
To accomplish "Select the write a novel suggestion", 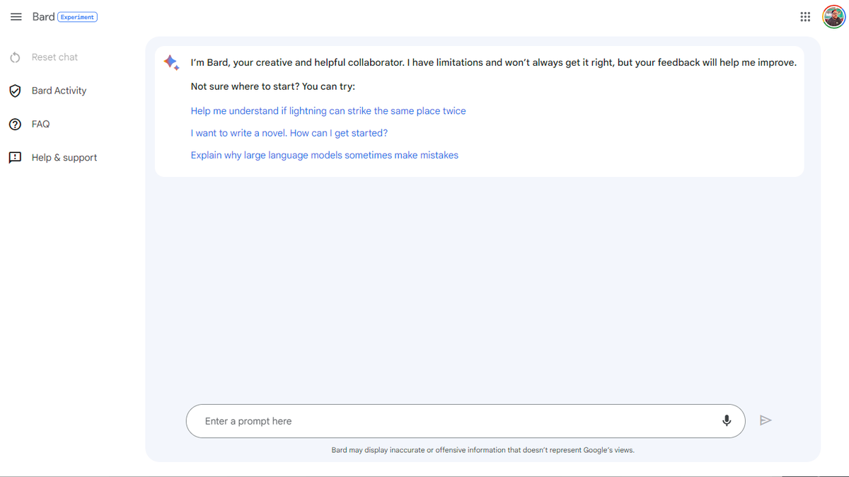I will click(289, 133).
